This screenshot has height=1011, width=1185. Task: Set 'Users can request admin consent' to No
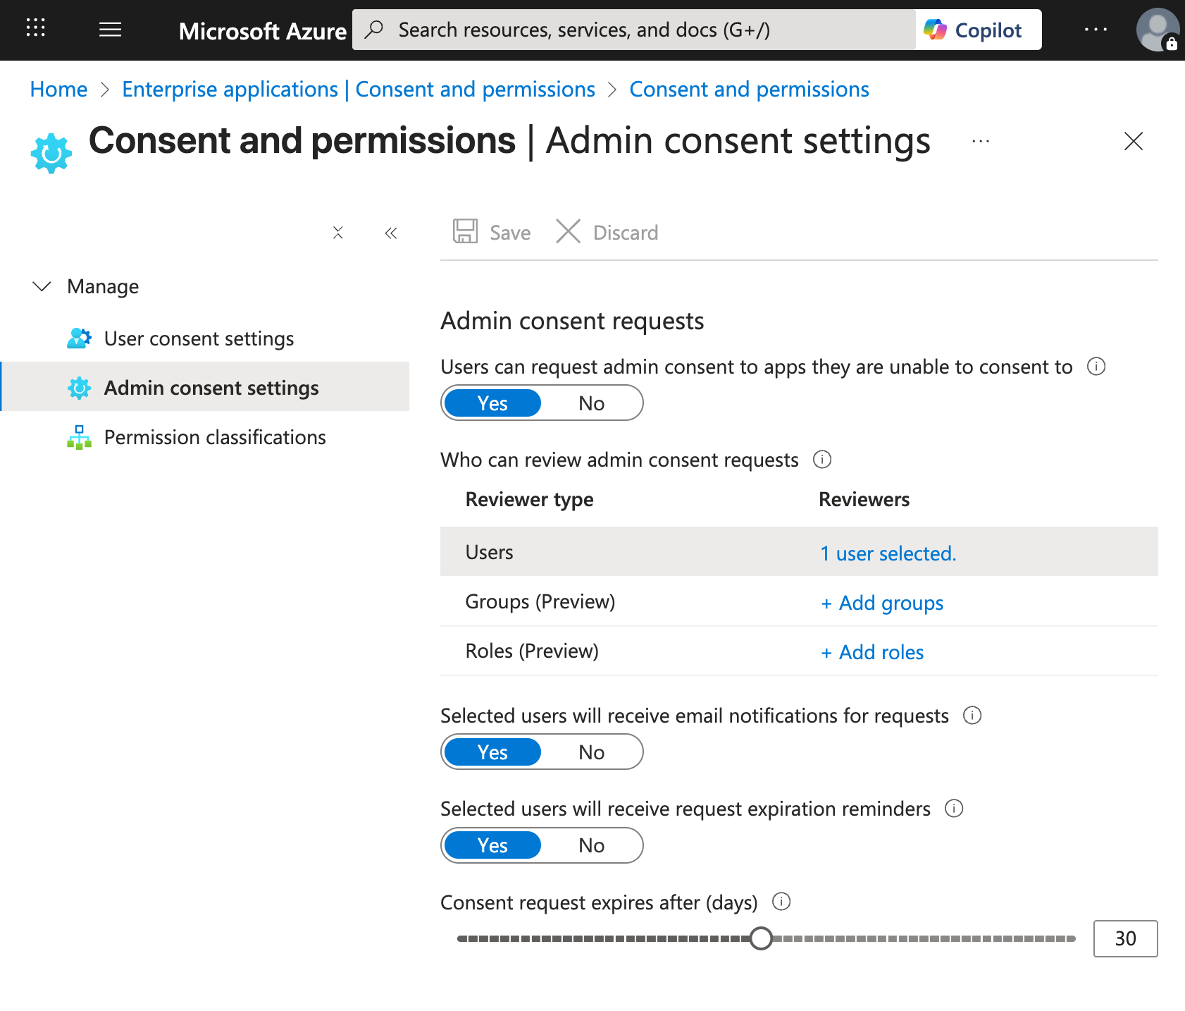click(x=592, y=403)
